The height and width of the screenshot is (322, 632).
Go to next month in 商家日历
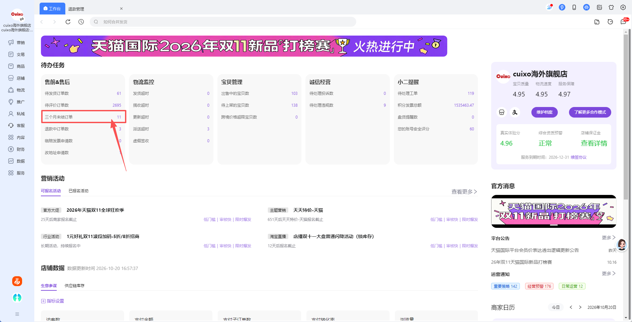click(x=580, y=307)
